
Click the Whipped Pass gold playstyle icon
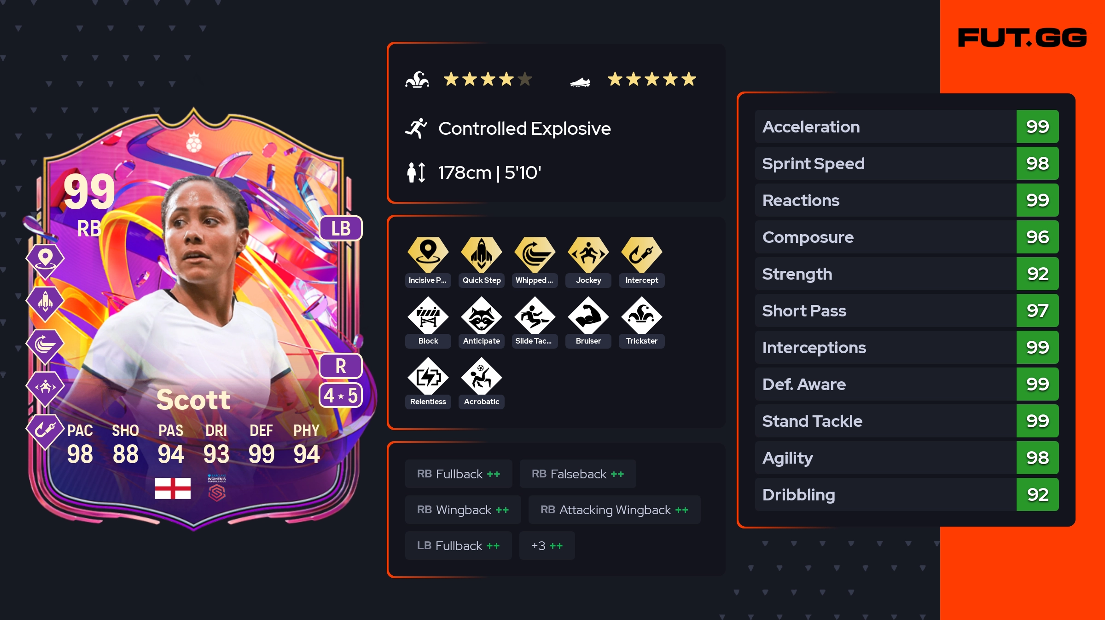(535, 254)
